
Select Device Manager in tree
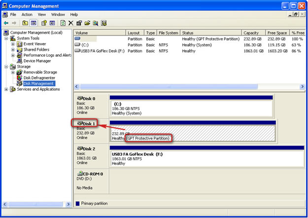click(36, 61)
